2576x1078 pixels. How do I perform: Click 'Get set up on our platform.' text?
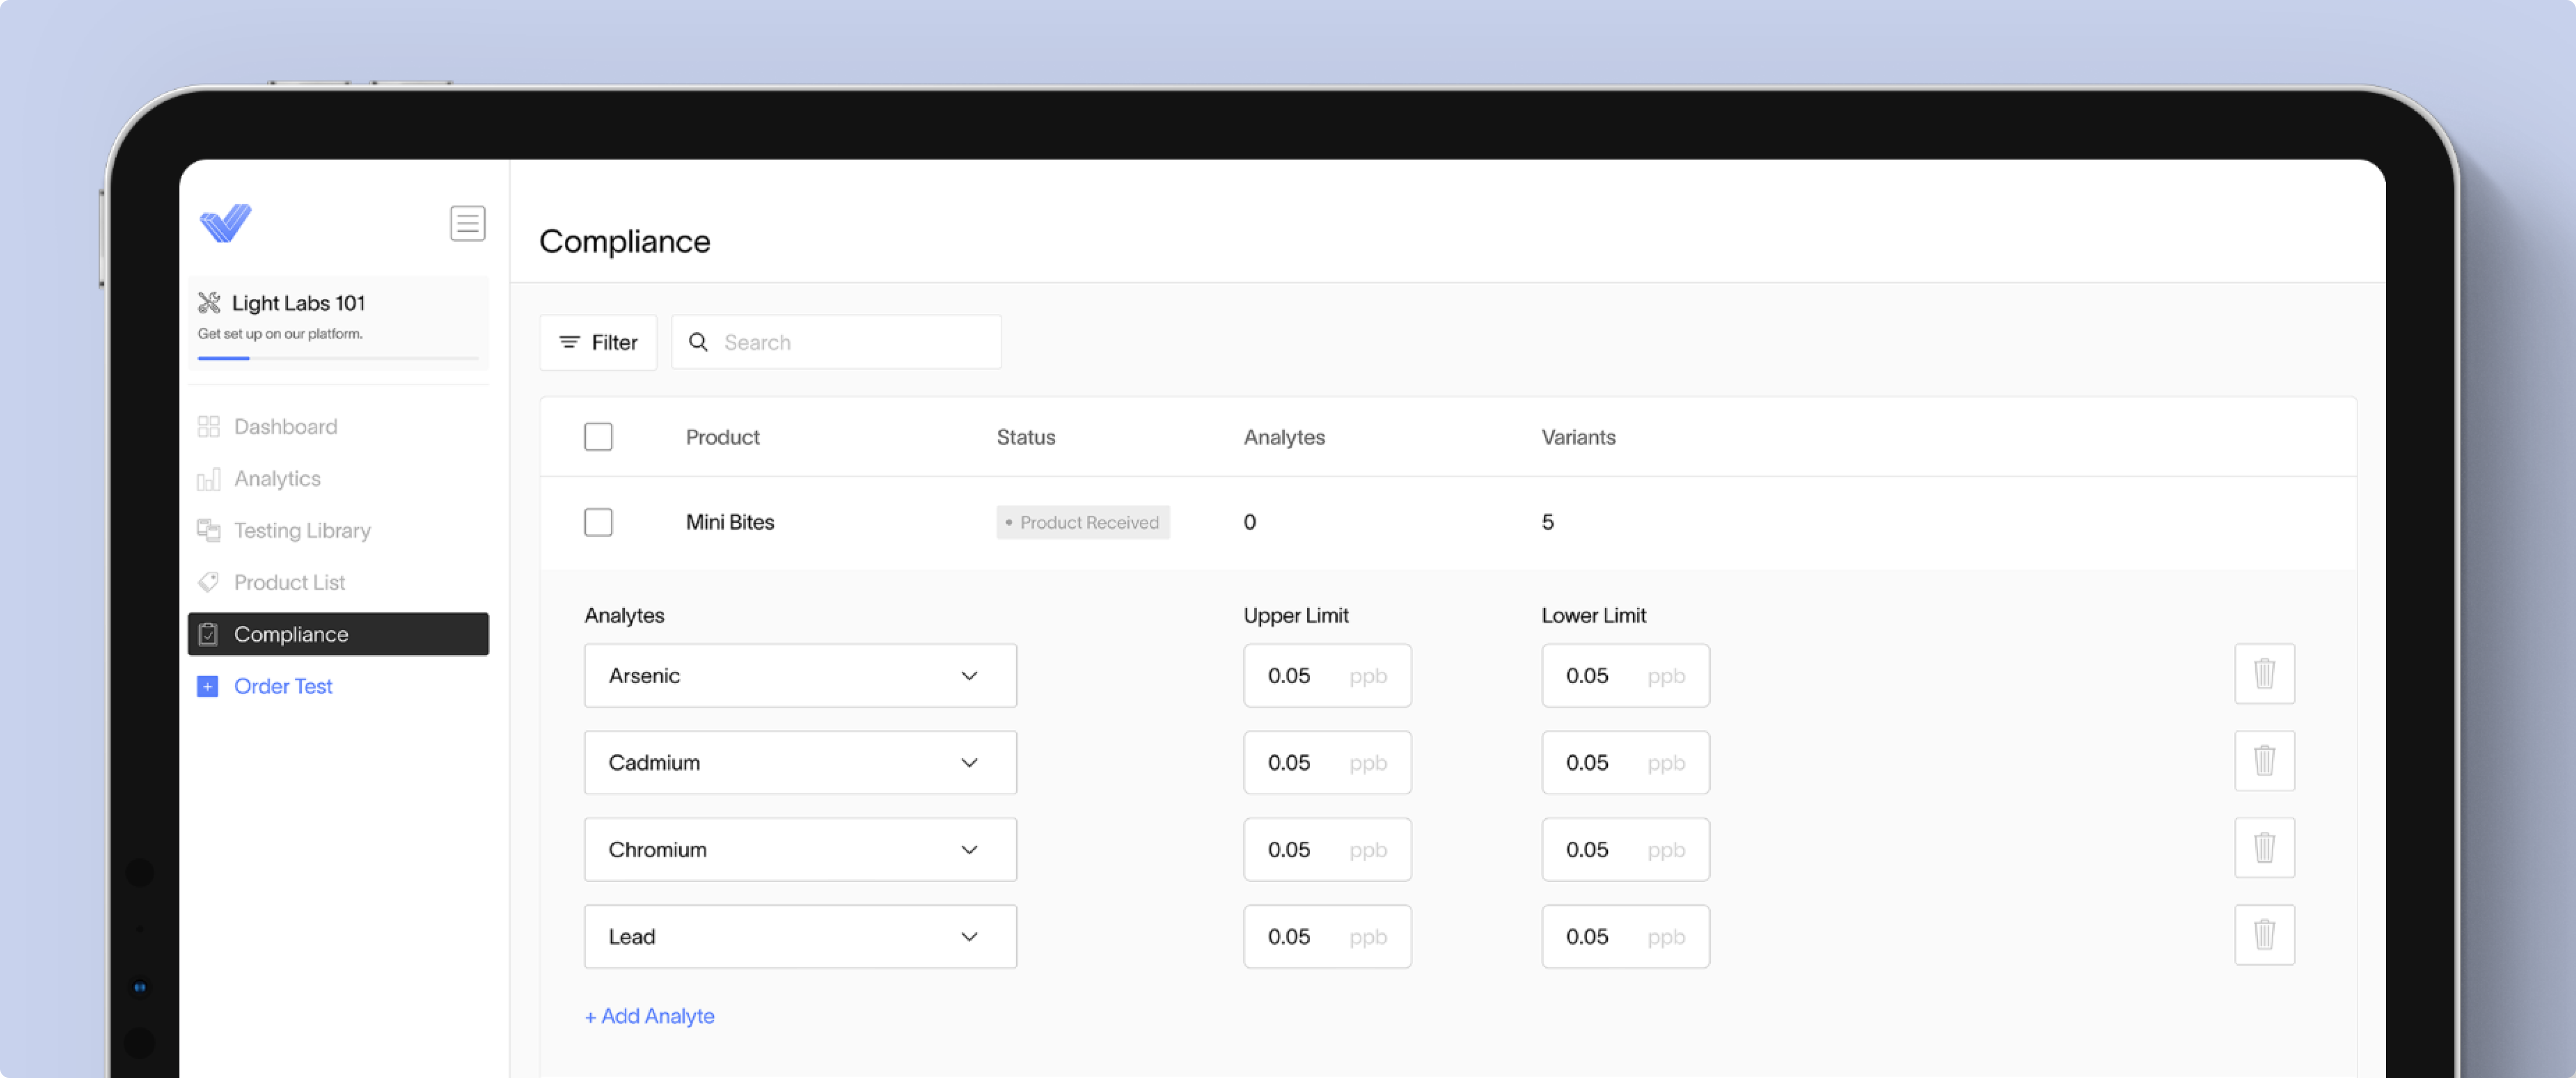click(x=280, y=334)
